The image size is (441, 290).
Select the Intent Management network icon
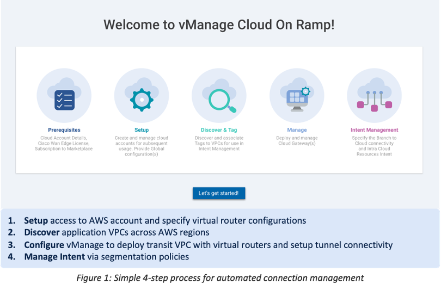(x=374, y=96)
